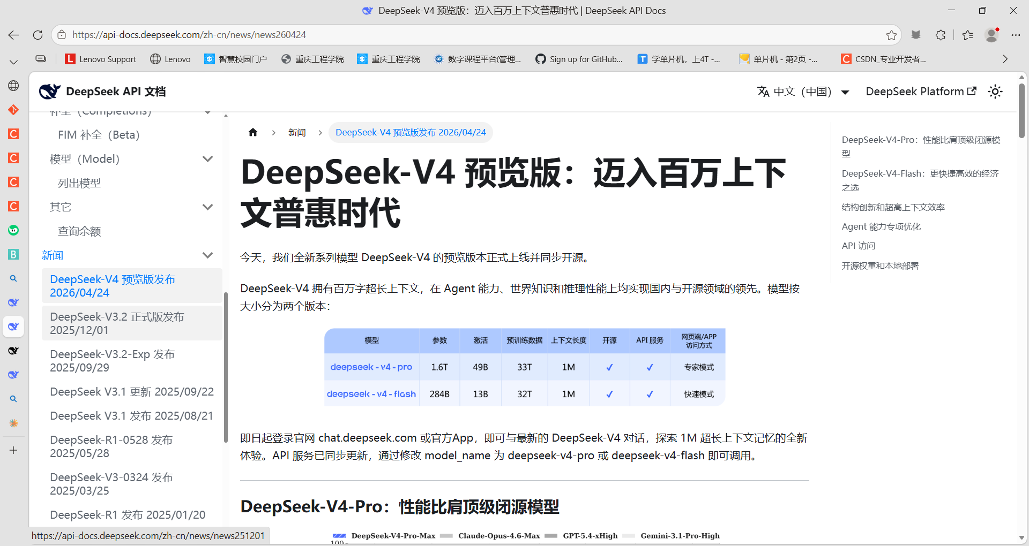Open the 数字课程平台 bookmark
This screenshot has height=546, width=1029.
click(478, 59)
